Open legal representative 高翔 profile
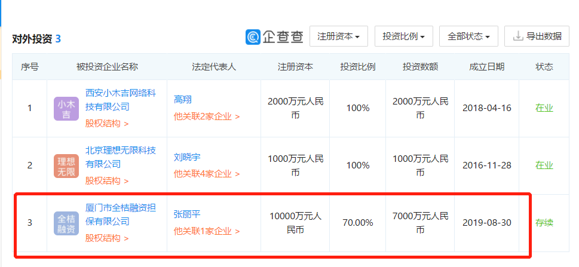Viewport: 579px width, 267px height. [183, 100]
